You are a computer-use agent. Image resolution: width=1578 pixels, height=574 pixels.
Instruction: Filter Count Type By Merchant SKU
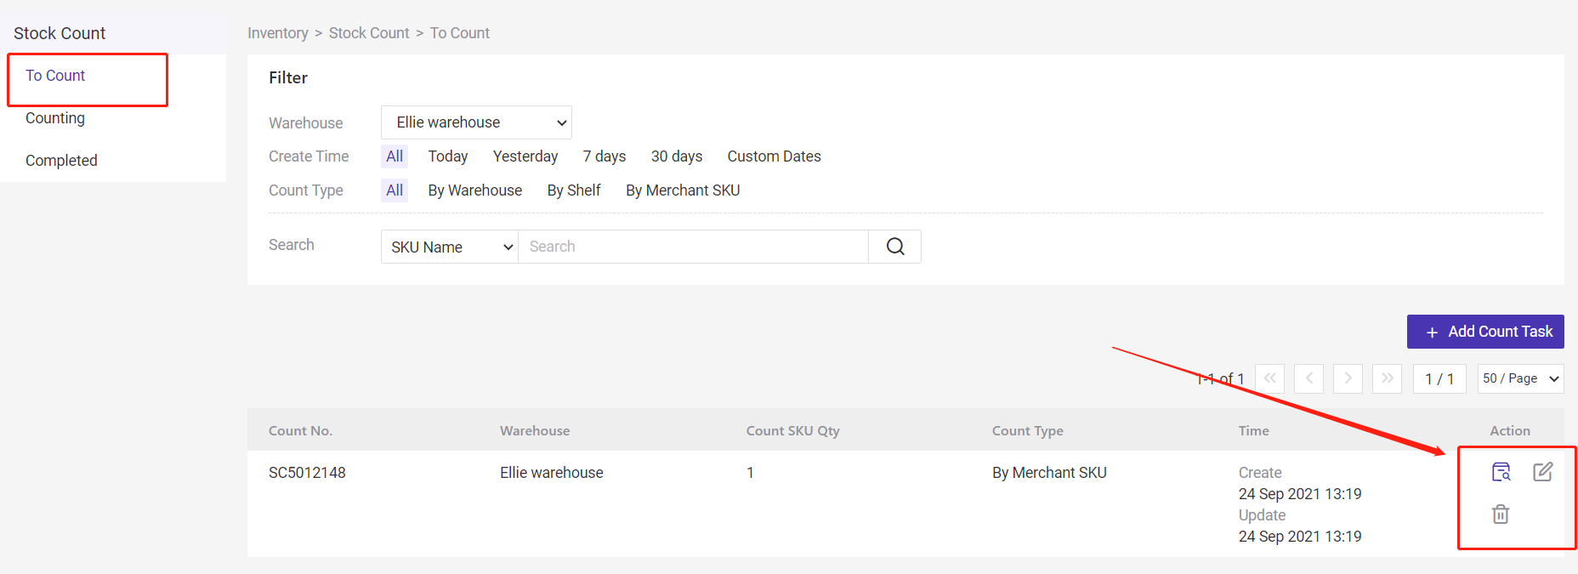(683, 190)
